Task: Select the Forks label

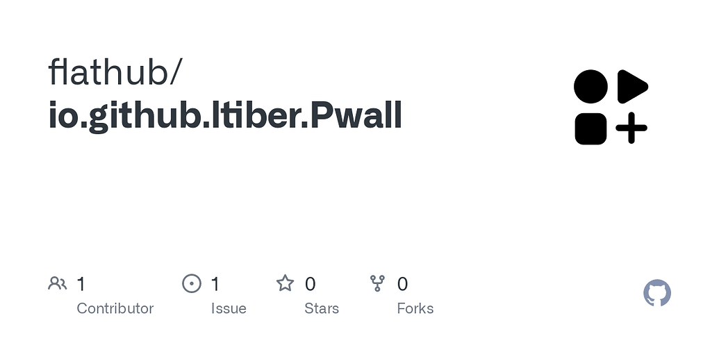Action: (415, 308)
